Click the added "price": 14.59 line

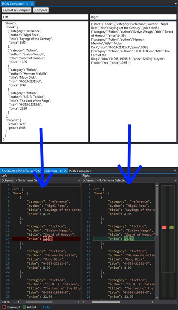pos(124,239)
